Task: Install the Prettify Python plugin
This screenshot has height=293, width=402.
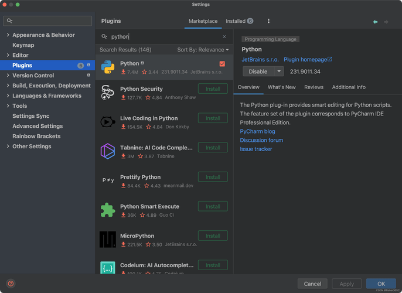Action: (x=213, y=177)
